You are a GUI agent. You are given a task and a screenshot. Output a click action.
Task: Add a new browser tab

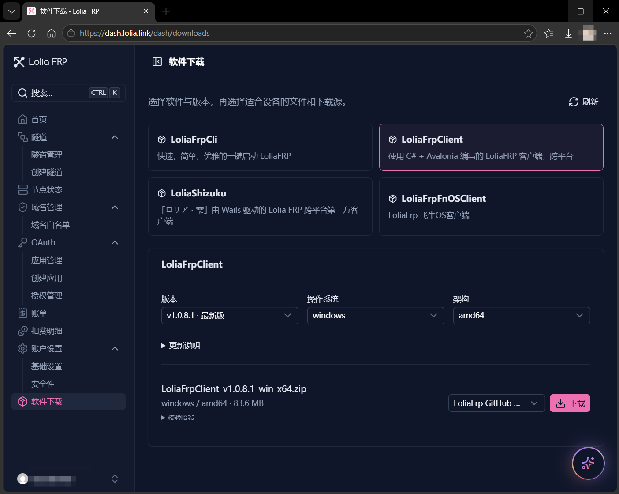[x=166, y=11]
